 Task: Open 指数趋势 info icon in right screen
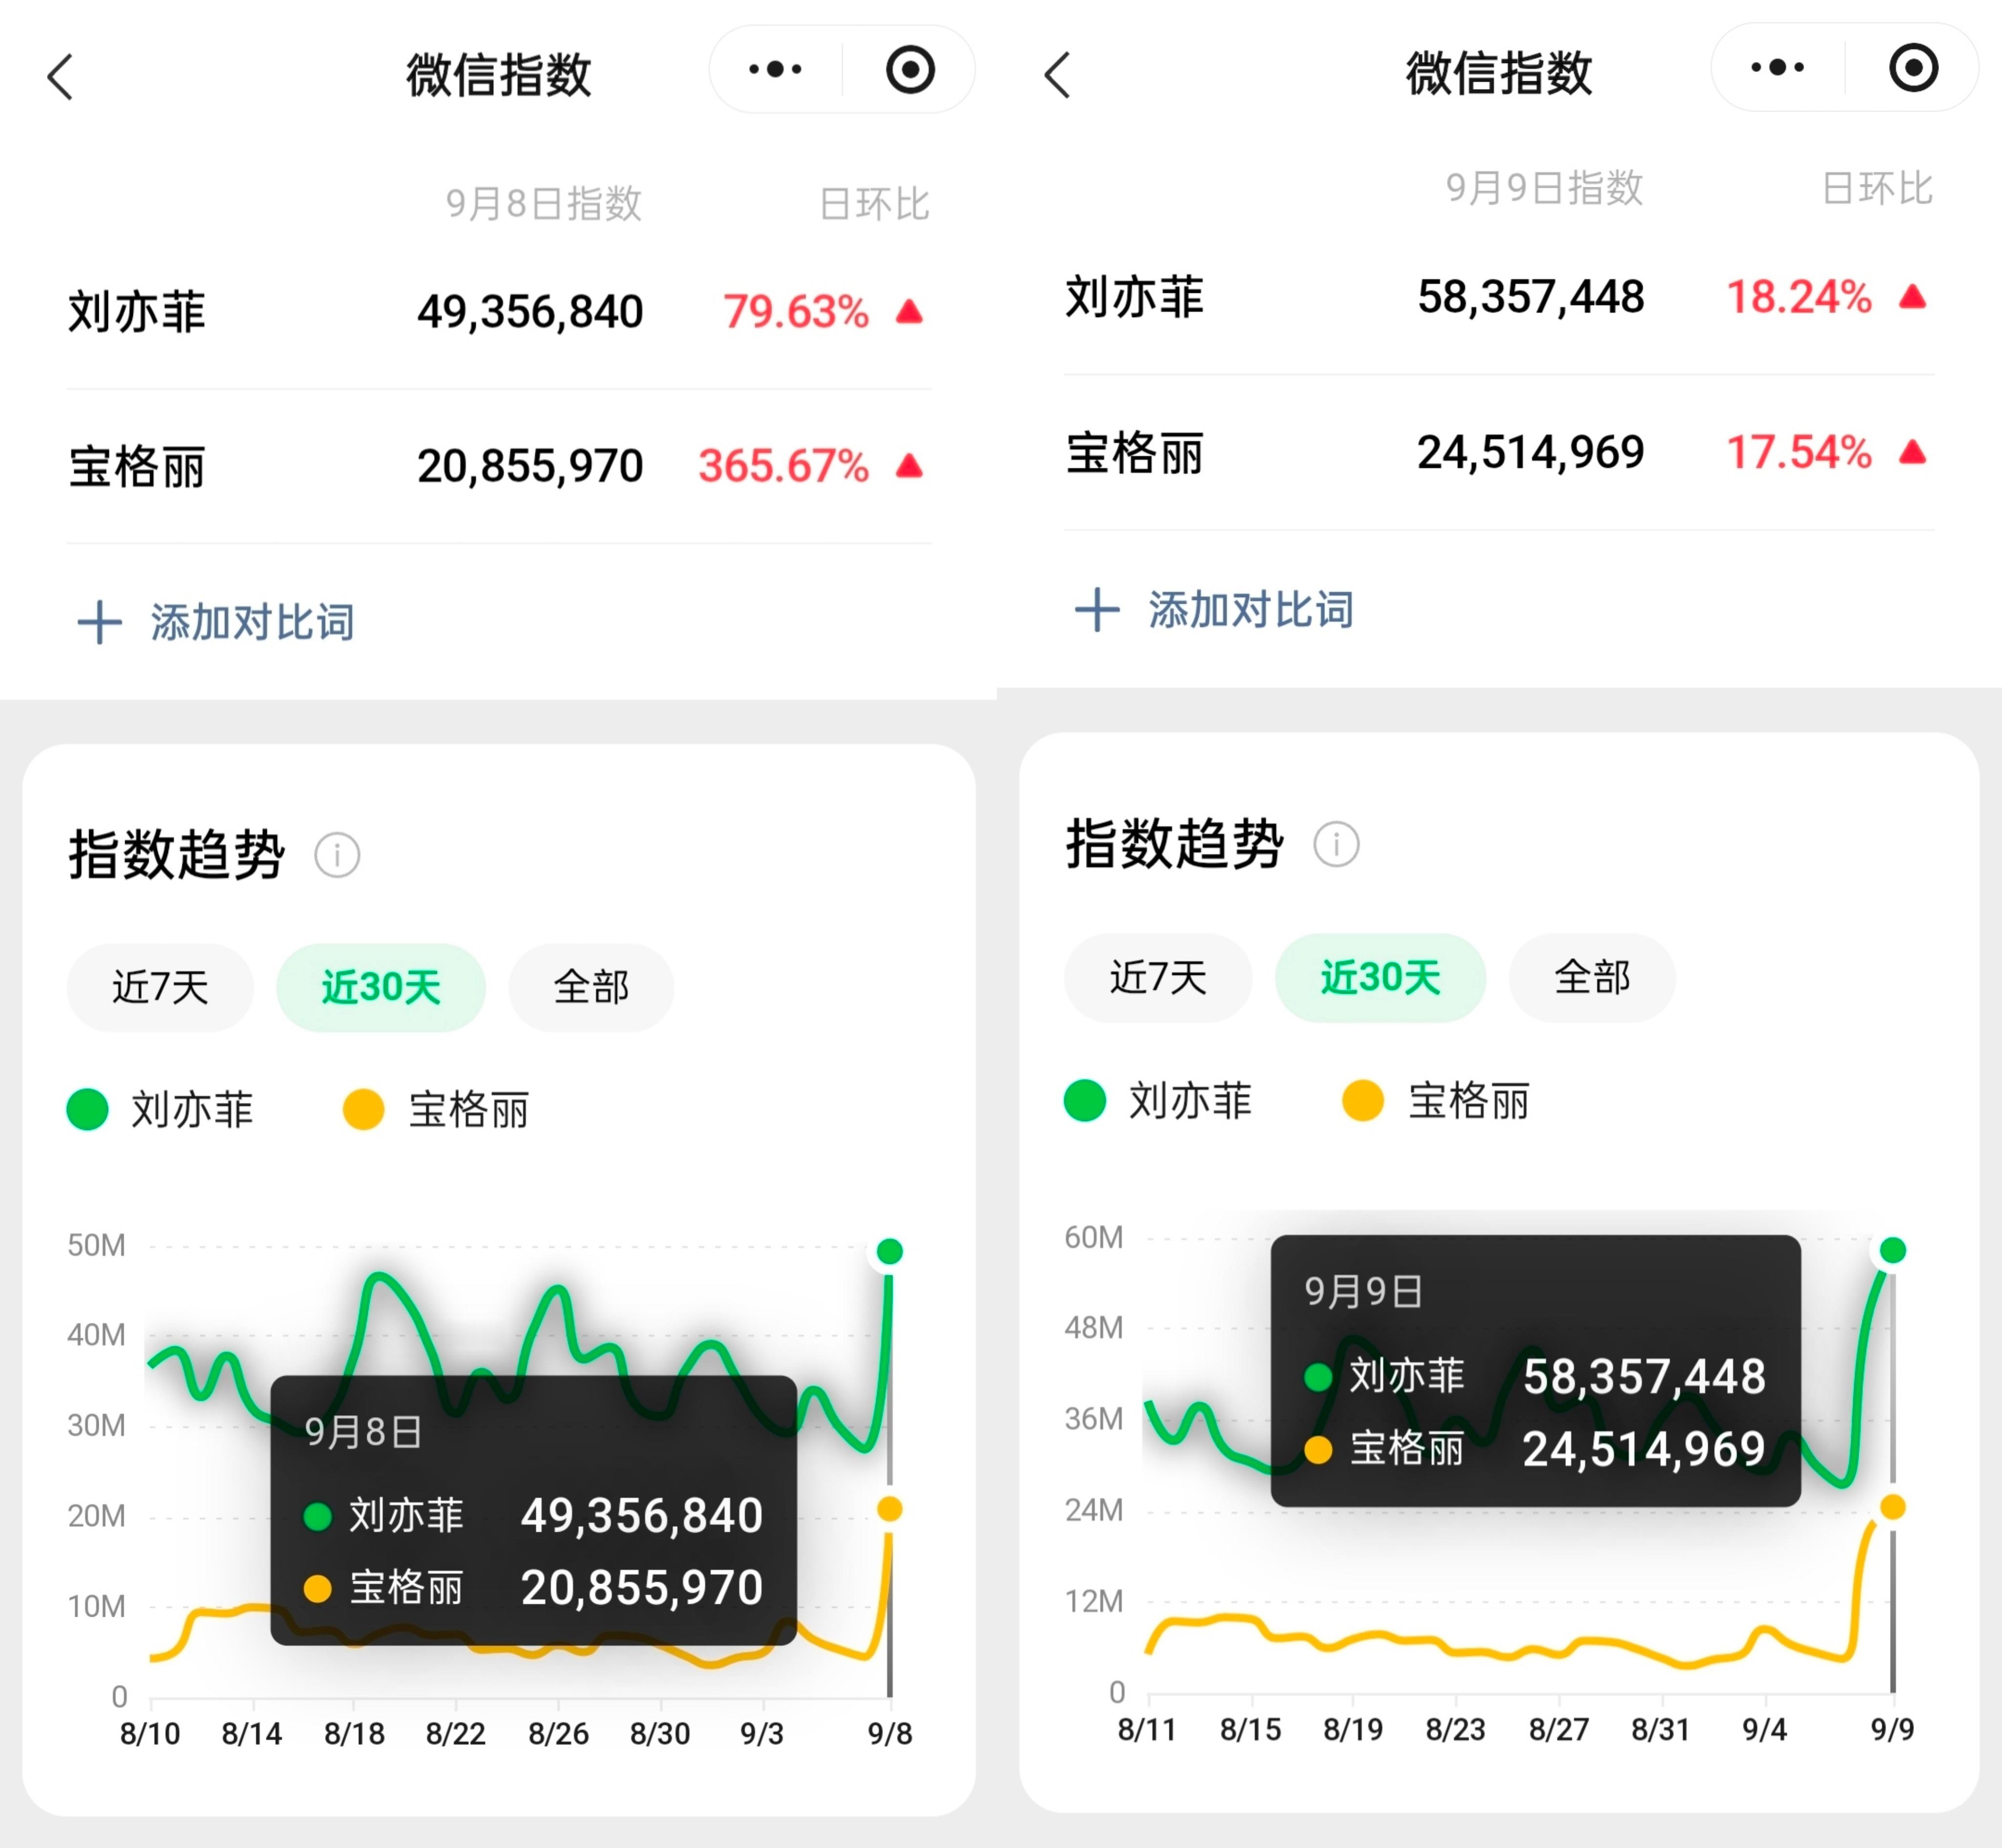(x=1336, y=844)
